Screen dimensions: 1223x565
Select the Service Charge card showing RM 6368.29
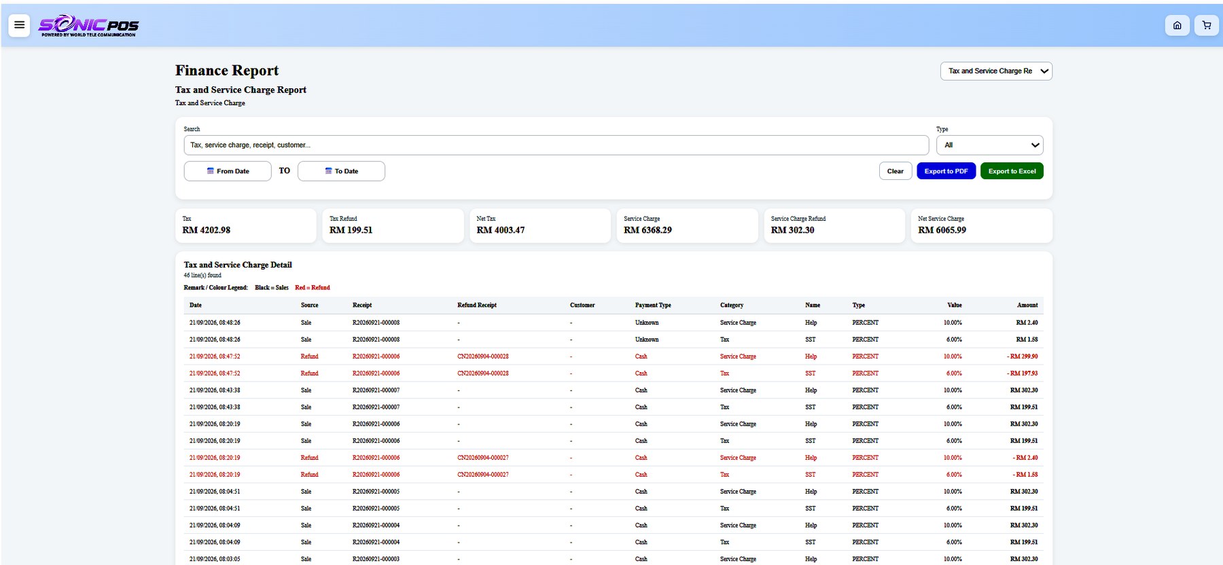688,225
